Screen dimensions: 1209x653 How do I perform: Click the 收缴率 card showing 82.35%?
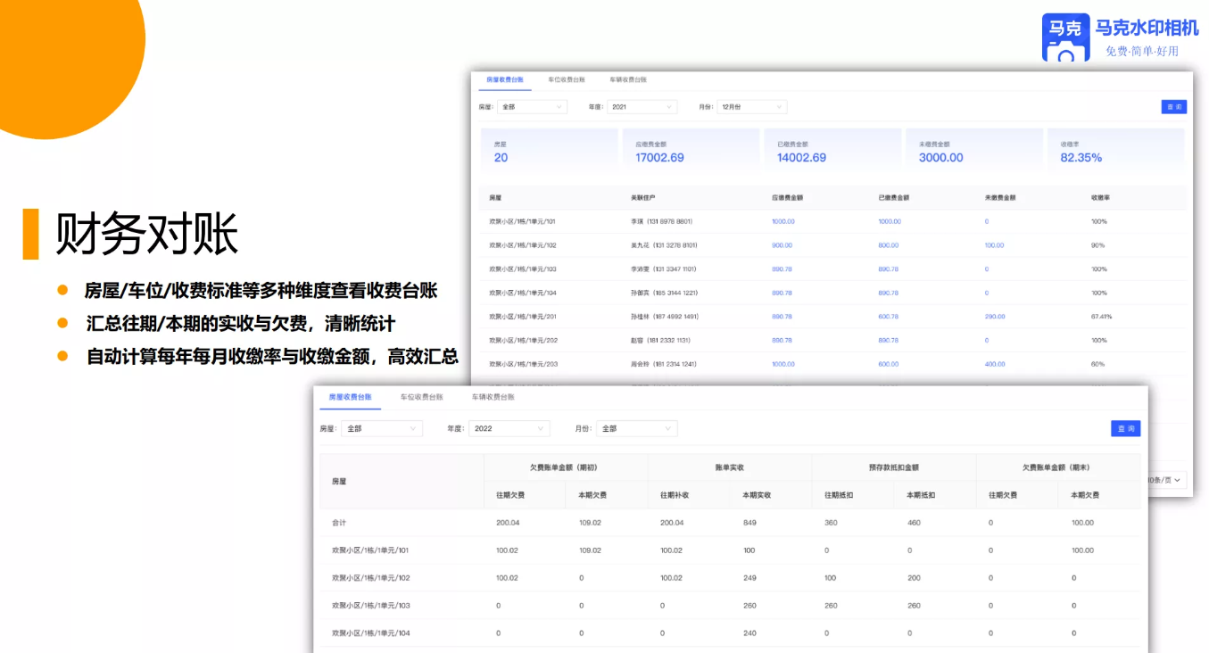click(x=1116, y=150)
